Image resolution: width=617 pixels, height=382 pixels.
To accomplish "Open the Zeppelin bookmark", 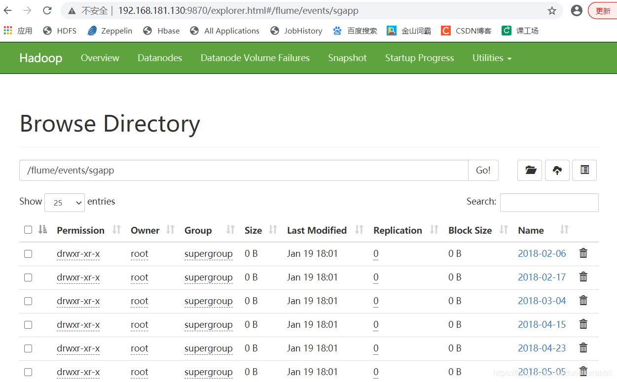I will (x=109, y=31).
